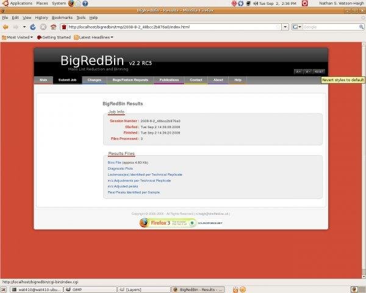Open m/z Adjustments per Technical Replicate

139,181
